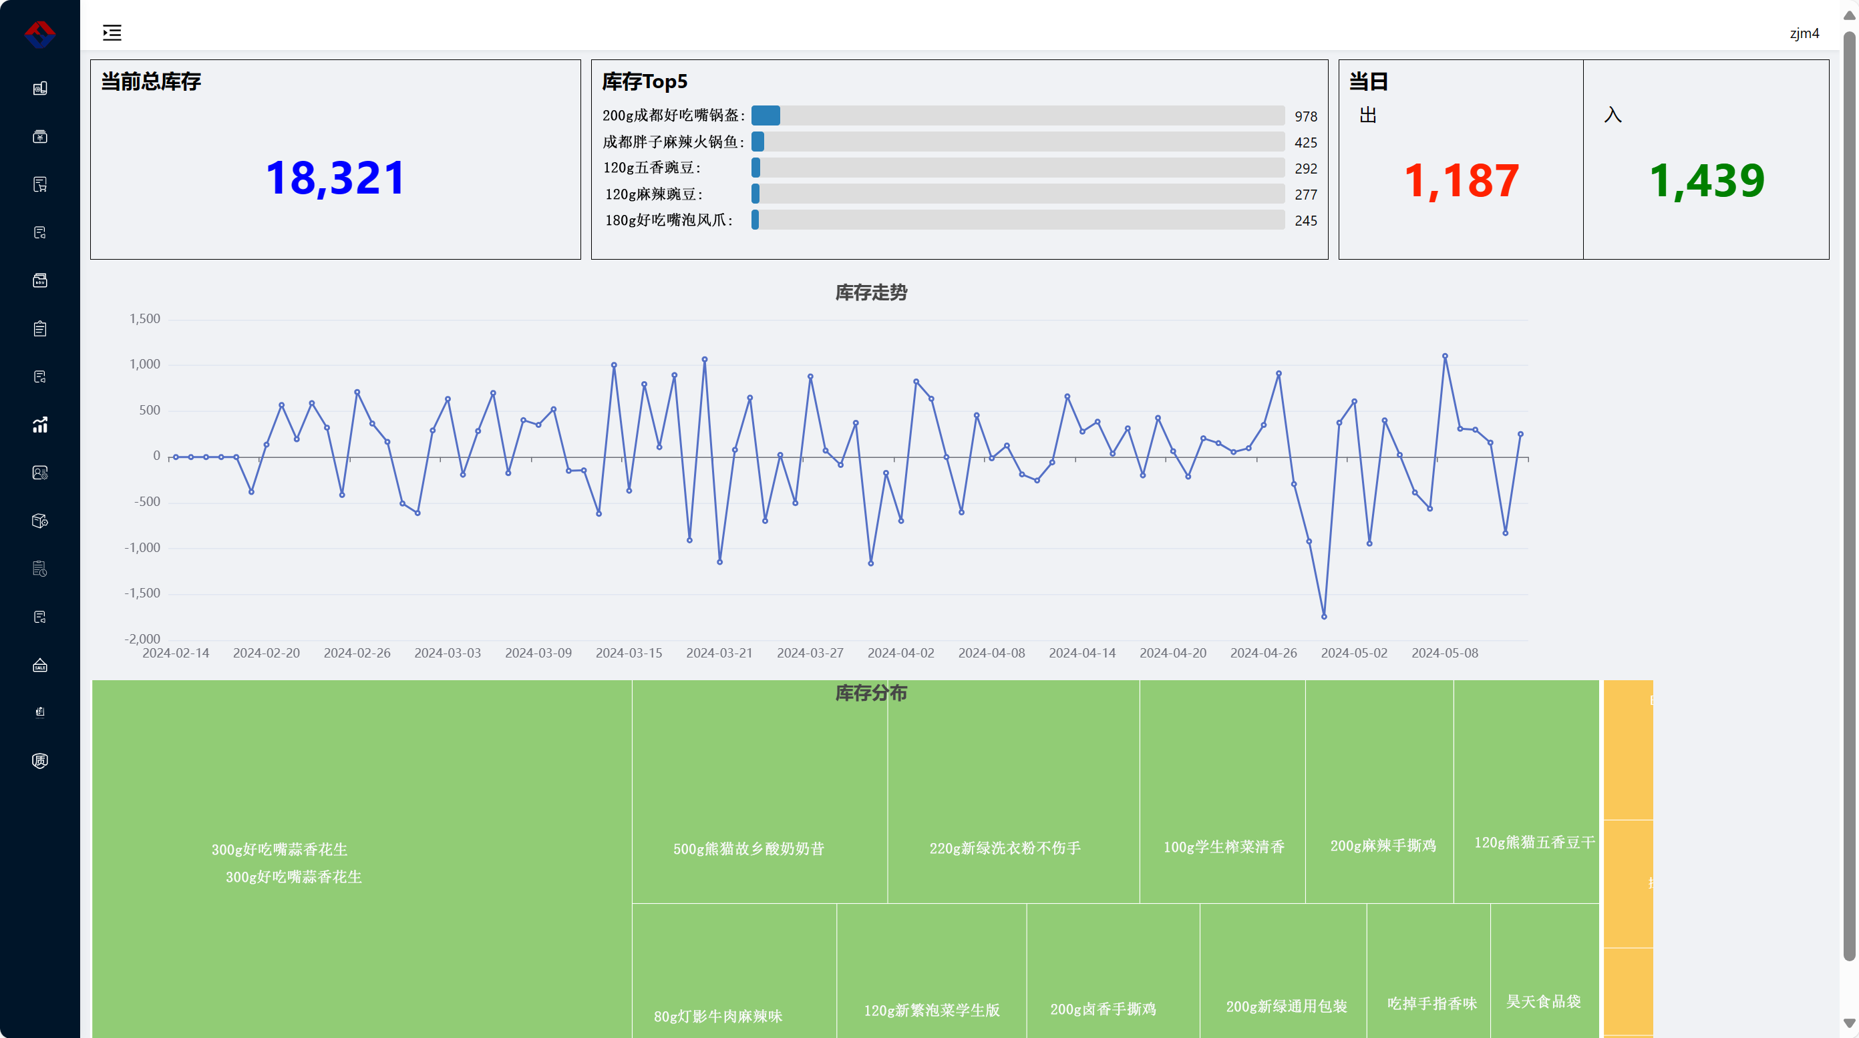Open the box with gear icon
This screenshot has height=1038, width=1859.
39,521
